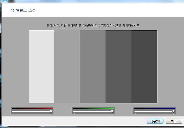Click the 색 밸런스 조정 heading
The height and width of the screenshot is (128, 184).
(23, 10)
